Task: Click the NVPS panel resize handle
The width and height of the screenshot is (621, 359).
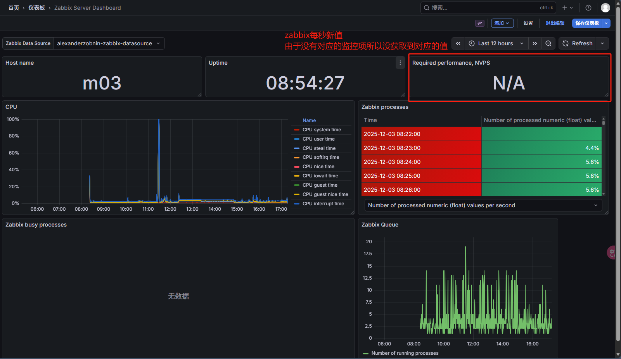Action: click(606, 95)
